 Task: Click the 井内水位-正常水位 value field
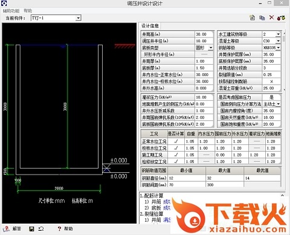[x=204, y=75]
